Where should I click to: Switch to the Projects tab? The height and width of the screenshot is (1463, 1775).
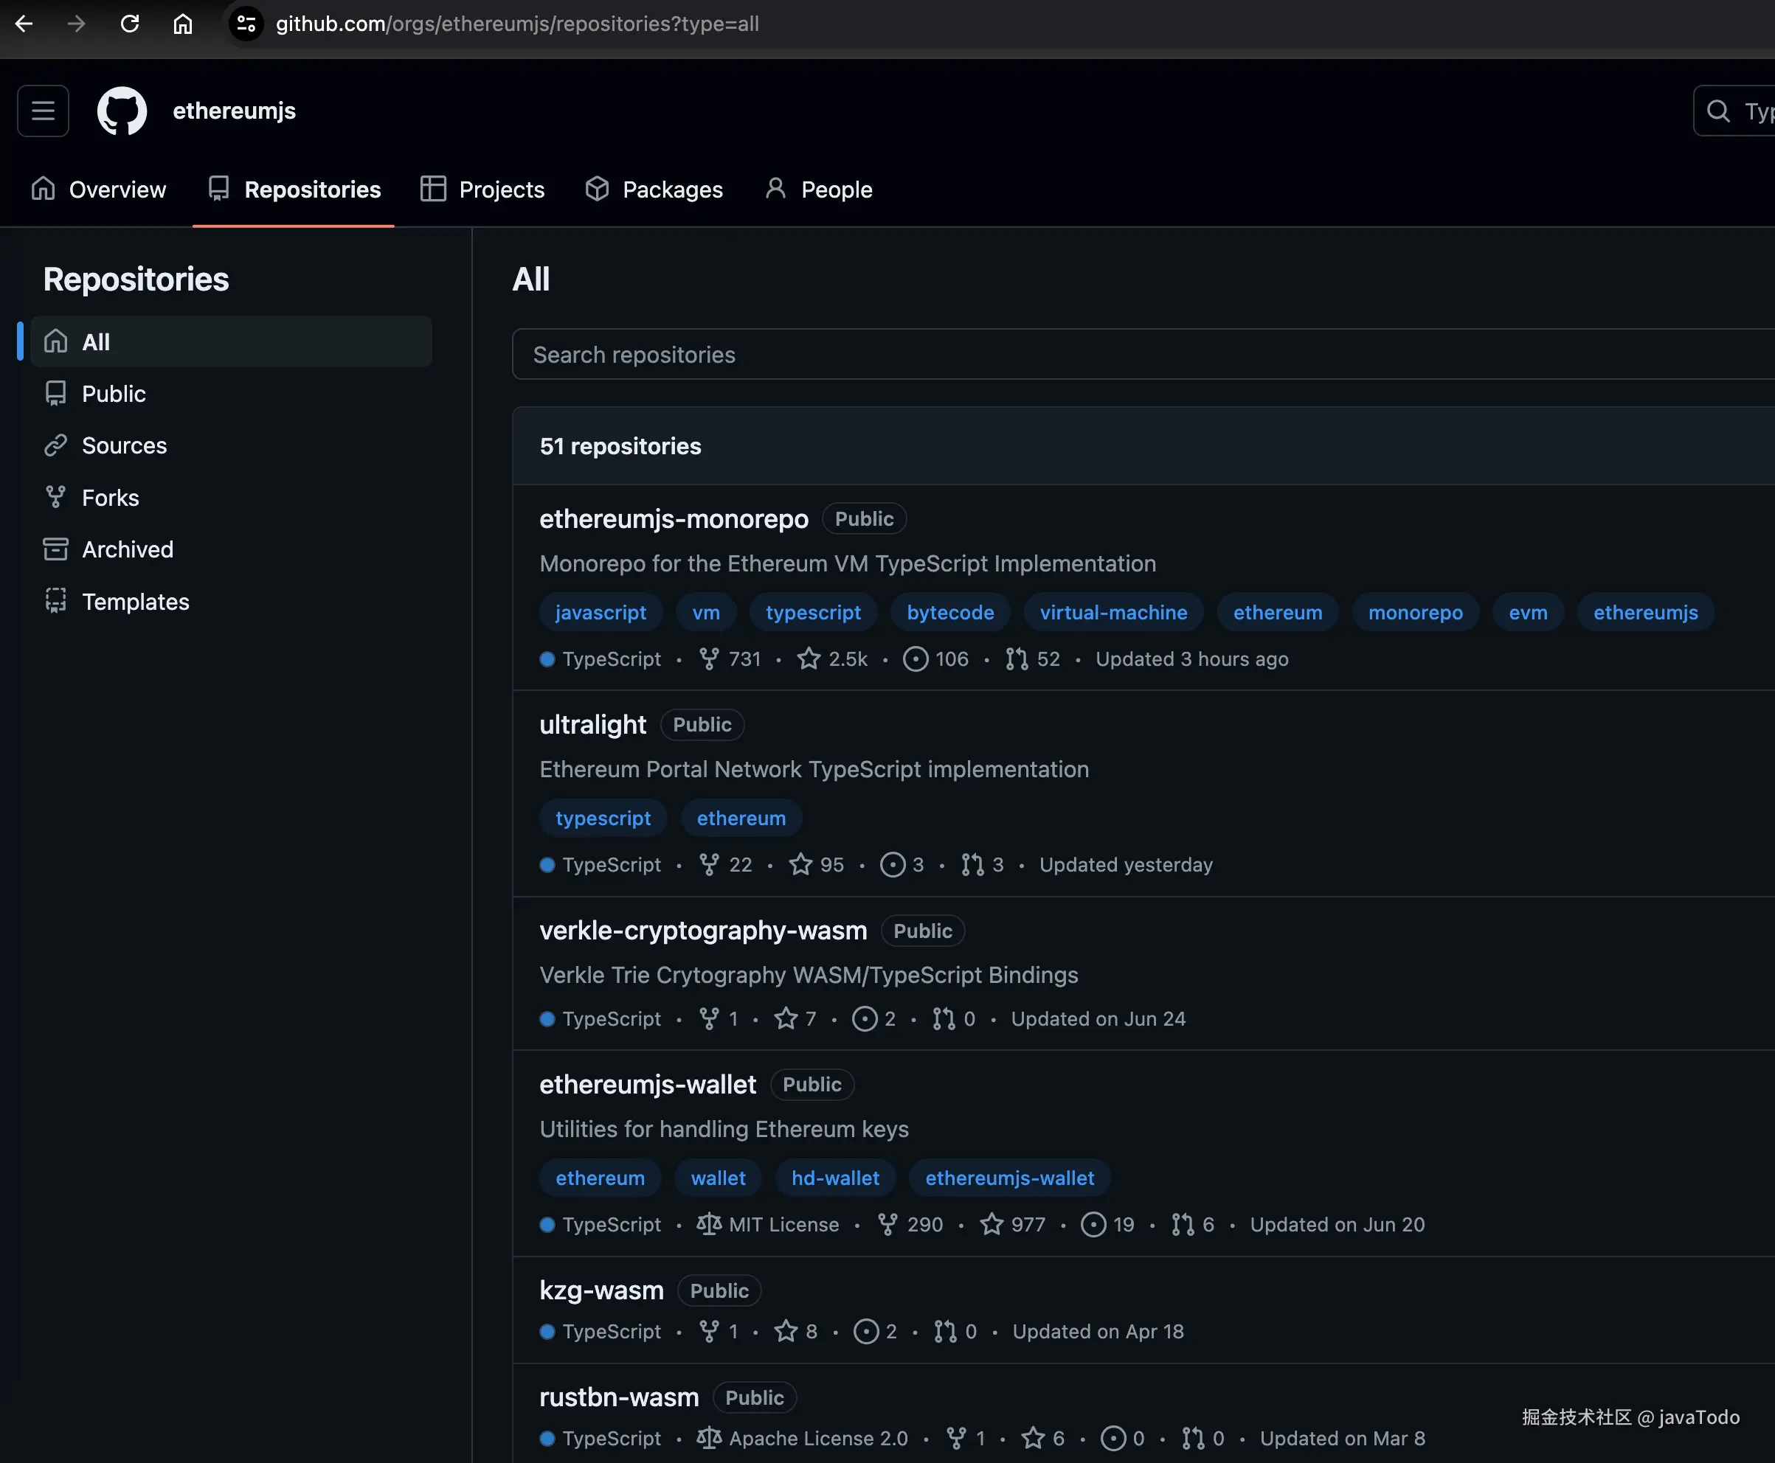[483, 190]
